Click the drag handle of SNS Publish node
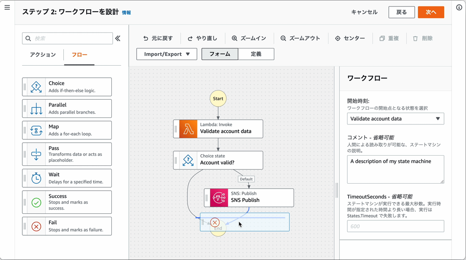 click(x=206, y=198)
